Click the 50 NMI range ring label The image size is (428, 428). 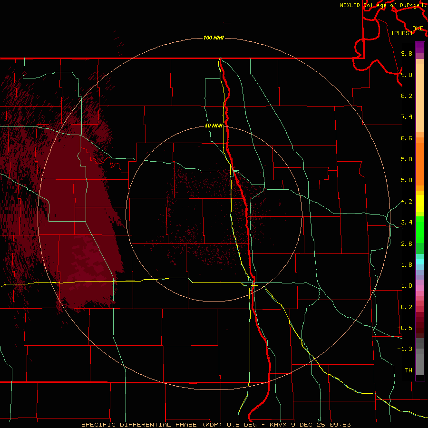(214, 126)
